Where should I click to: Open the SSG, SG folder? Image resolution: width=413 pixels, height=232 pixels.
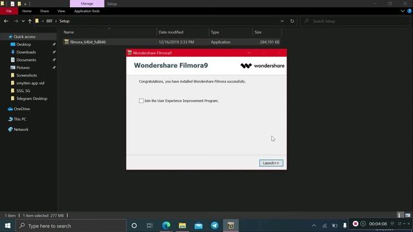click(x=23, y=91)
